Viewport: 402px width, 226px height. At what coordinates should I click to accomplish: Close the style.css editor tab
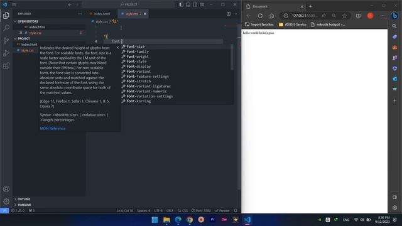145,14
